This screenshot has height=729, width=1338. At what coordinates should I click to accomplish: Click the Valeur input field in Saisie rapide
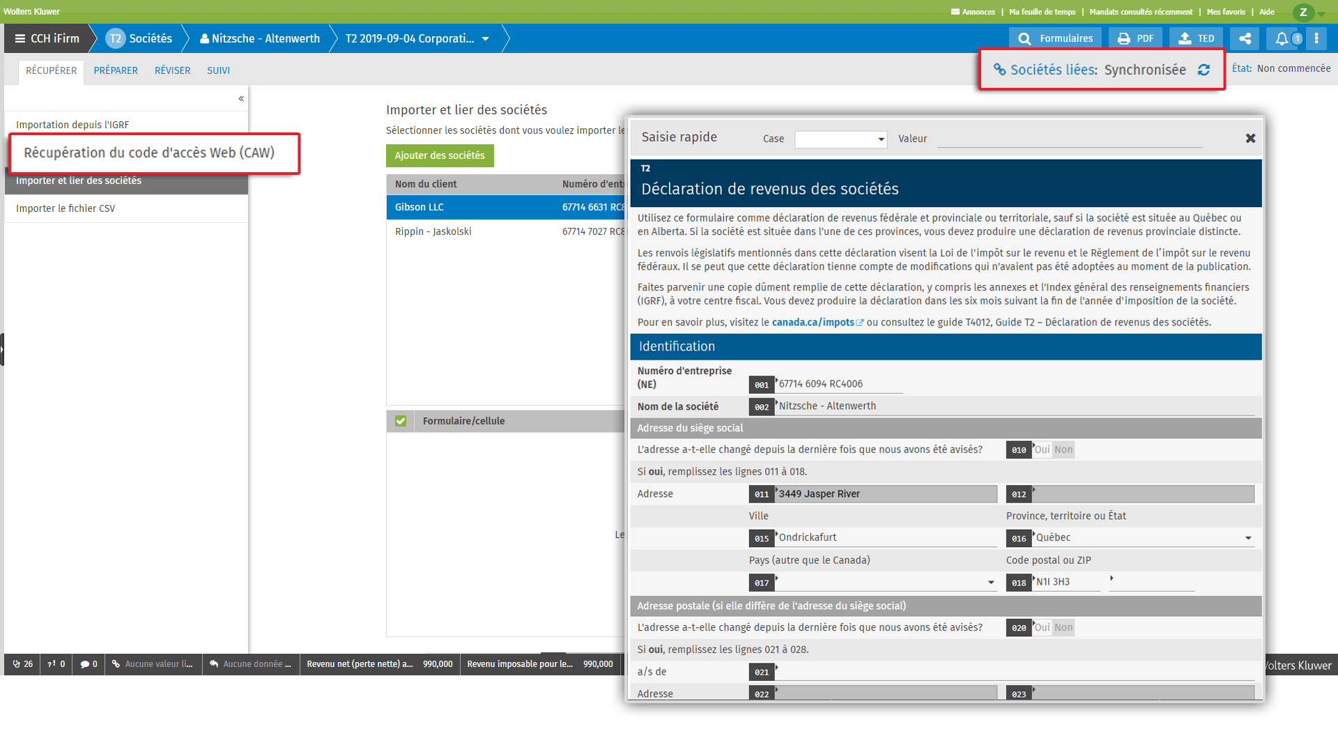pos(1069,139)
